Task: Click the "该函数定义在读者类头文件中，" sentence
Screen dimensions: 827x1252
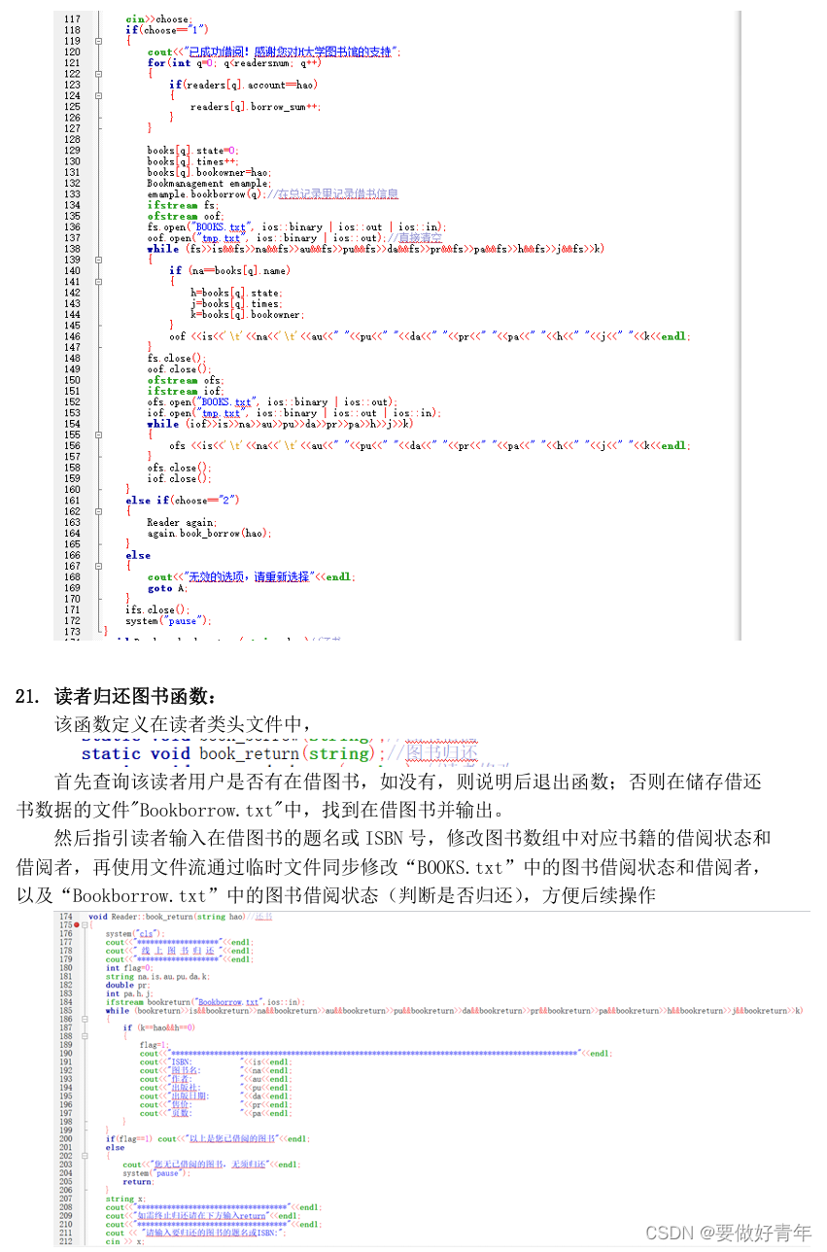Action: pyautogui.click(x=185, y=725)
